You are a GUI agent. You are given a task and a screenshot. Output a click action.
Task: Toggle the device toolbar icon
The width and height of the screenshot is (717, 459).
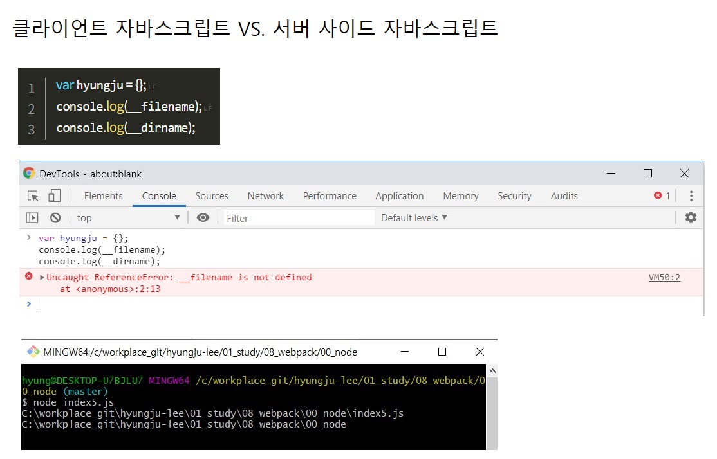click(54, 196)
